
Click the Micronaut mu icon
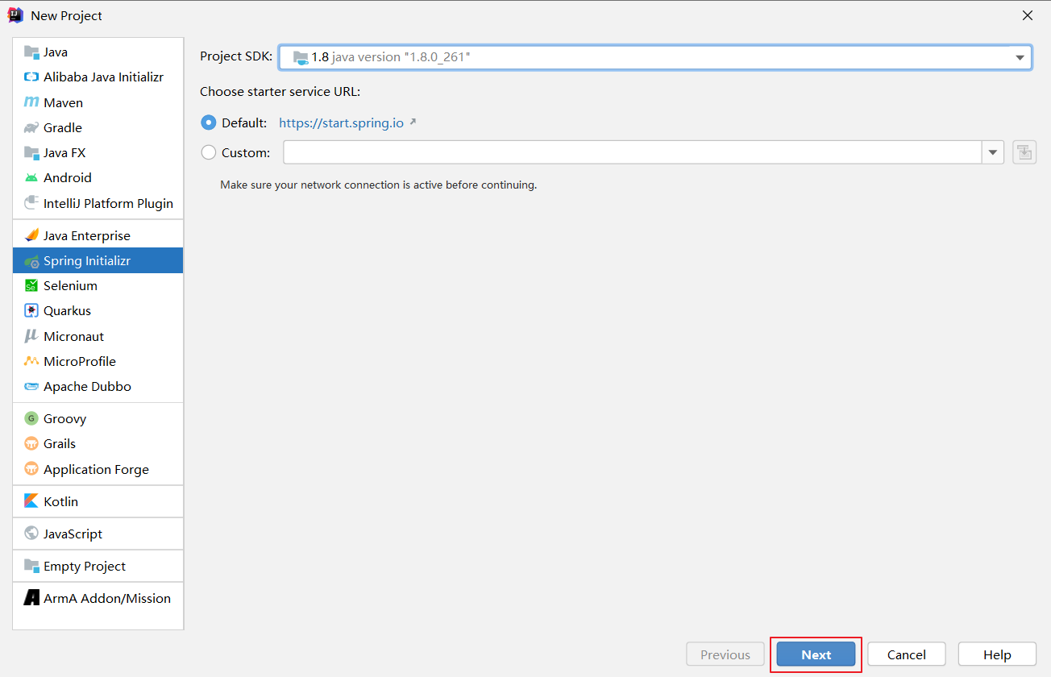(x=31, y=336)
